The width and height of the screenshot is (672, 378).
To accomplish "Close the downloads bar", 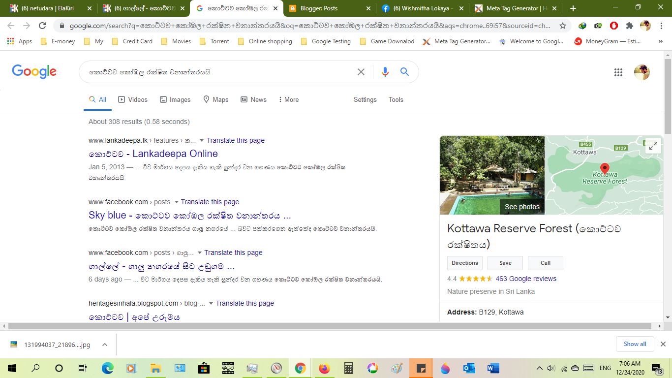I will [x=663, y=344].
